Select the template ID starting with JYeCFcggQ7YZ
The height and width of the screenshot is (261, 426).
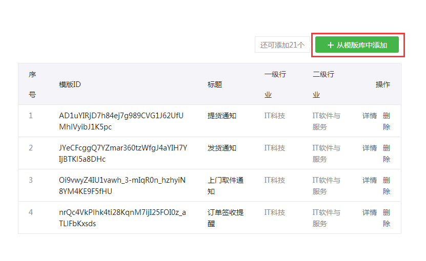click(x=123, y=154)
